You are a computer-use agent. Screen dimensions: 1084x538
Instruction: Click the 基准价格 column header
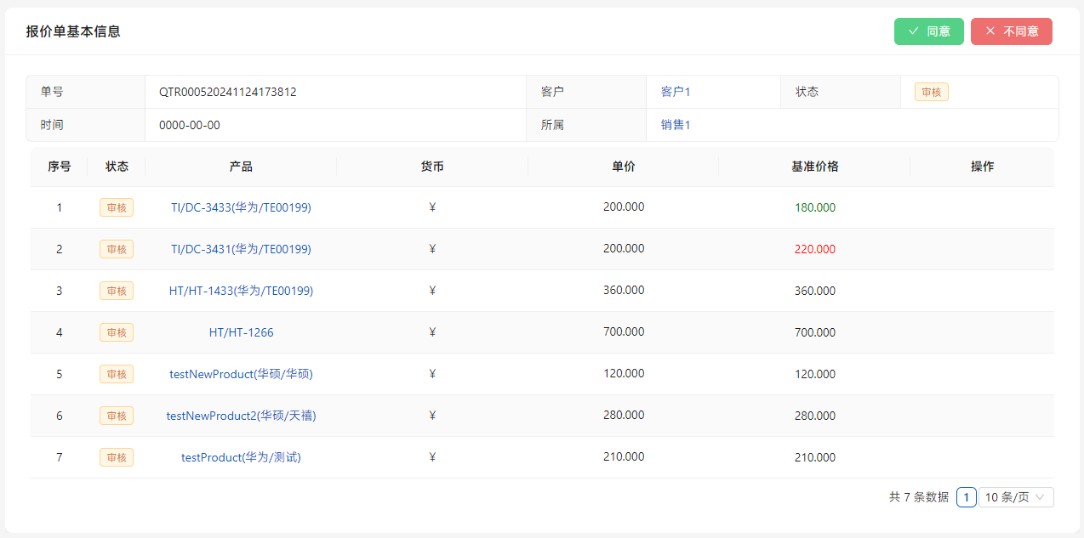coord(814,167)
